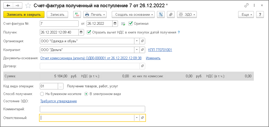Viewport: 269px width, 127px height.
Task: Open the document structure icon
Action: pos(161,15)
